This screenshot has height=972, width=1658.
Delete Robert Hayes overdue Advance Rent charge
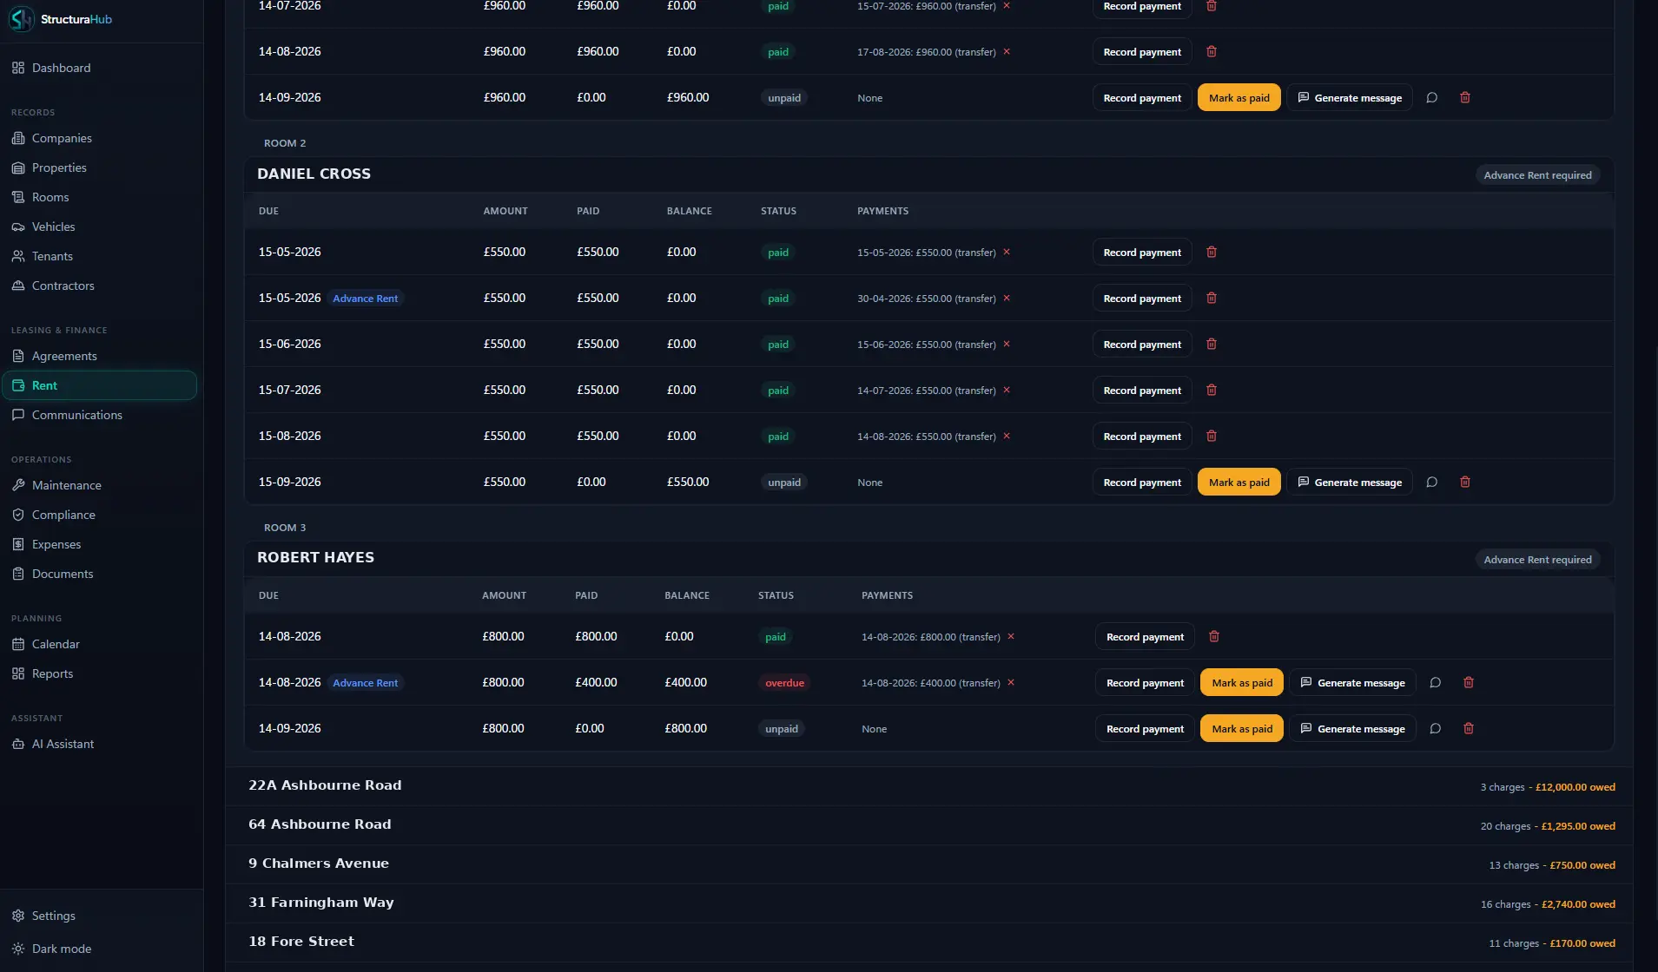[x=1469, y=682]
